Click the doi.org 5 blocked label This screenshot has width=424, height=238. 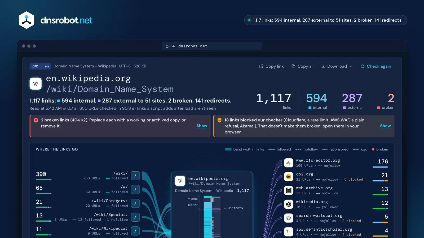coord(354,180)
